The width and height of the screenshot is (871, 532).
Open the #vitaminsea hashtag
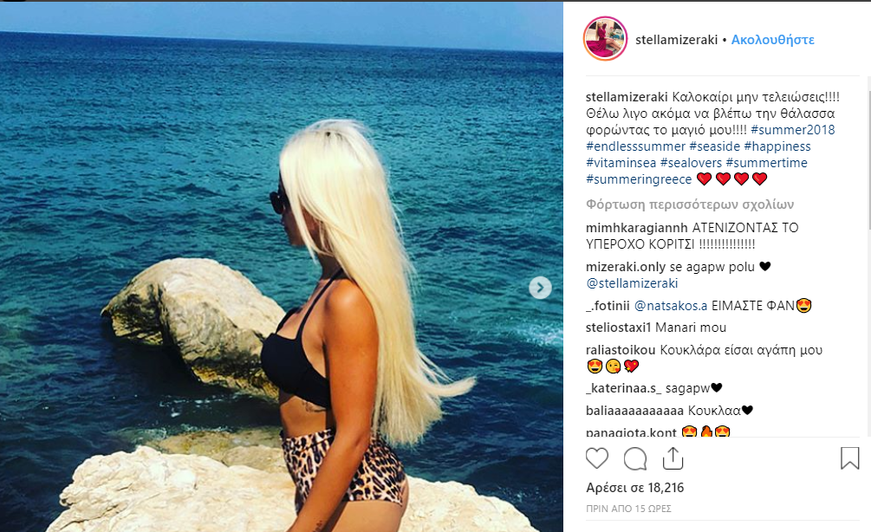click(621, 163)
